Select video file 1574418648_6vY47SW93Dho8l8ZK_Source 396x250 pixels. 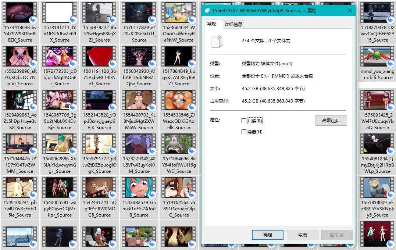20,22
